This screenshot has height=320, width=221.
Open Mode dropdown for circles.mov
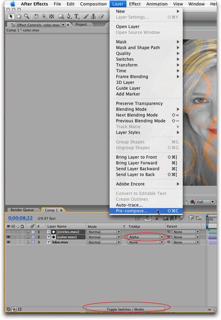tap(104, 232)
